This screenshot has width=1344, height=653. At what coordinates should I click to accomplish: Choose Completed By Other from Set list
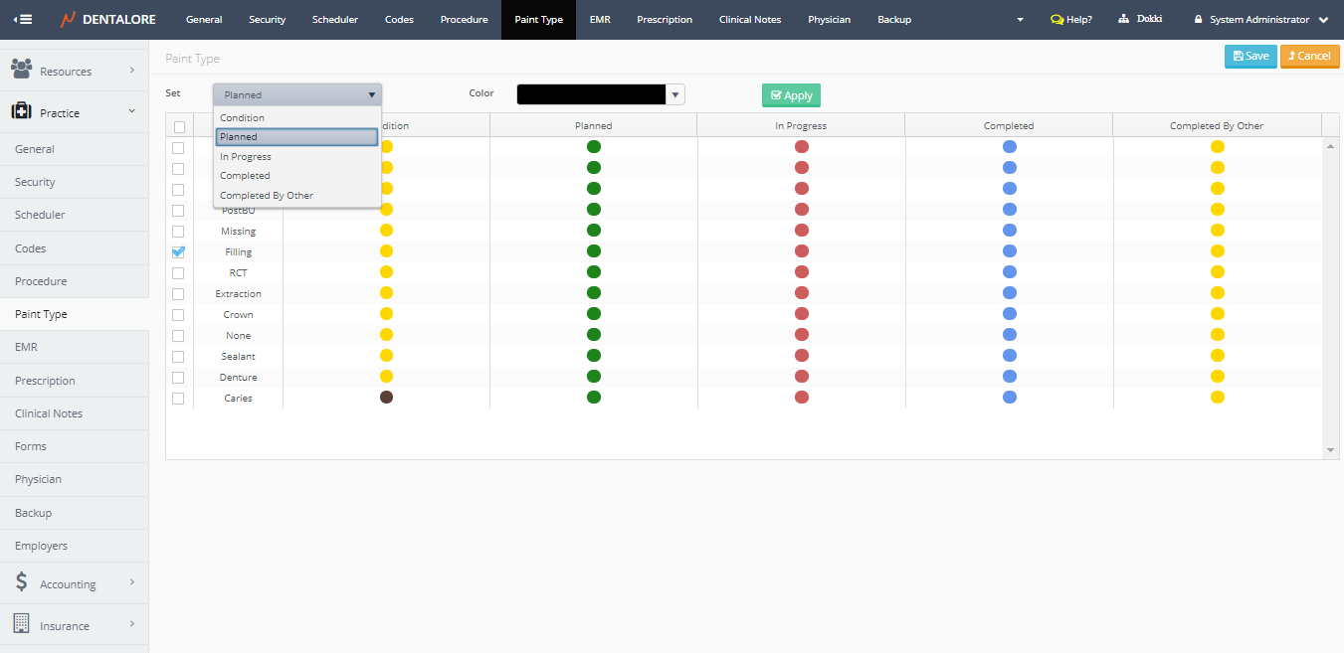267,196
